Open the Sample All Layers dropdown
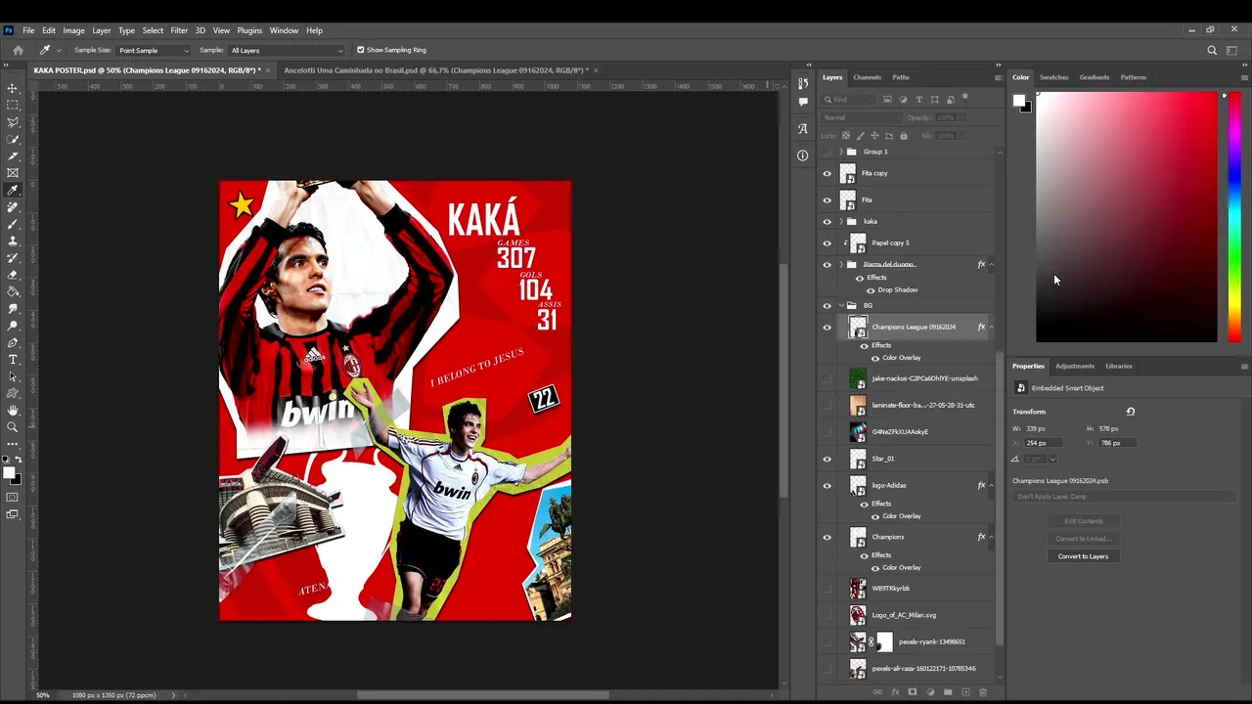Viewport: 1252px width, 704px height. [287, 50]
